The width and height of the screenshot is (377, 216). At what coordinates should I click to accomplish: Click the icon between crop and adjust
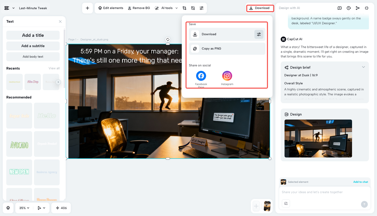click(x=193, y=8)
